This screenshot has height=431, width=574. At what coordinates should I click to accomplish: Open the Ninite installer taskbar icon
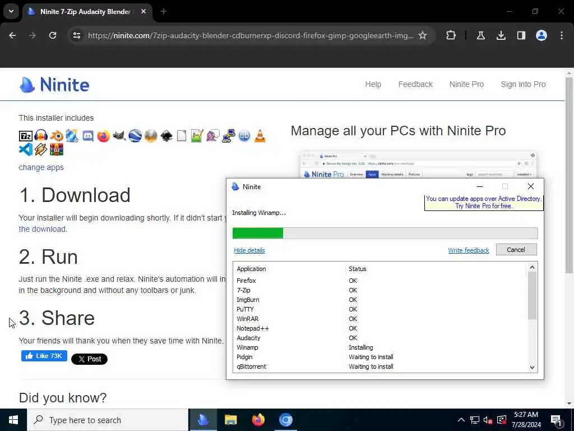[203, 420]
